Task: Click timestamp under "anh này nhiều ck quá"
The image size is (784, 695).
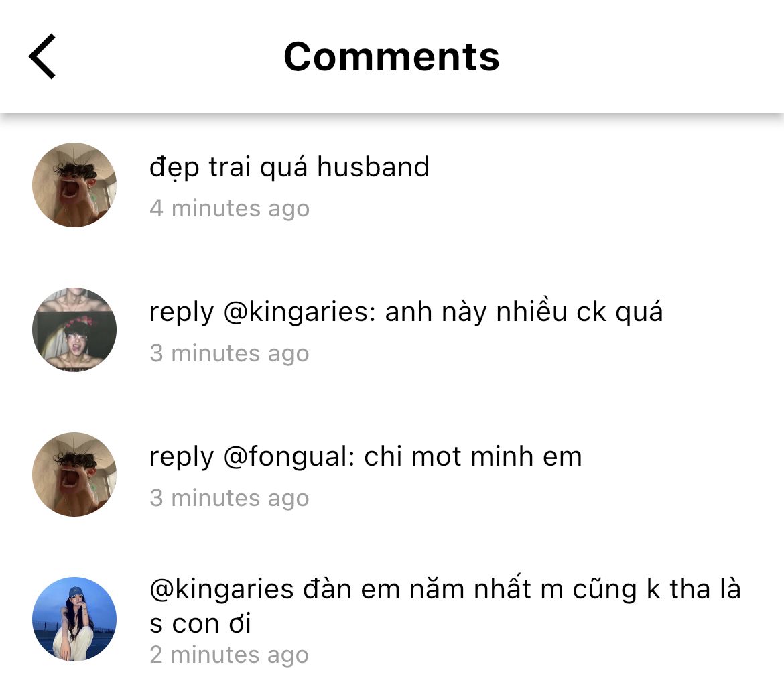Action: [229, 353]
